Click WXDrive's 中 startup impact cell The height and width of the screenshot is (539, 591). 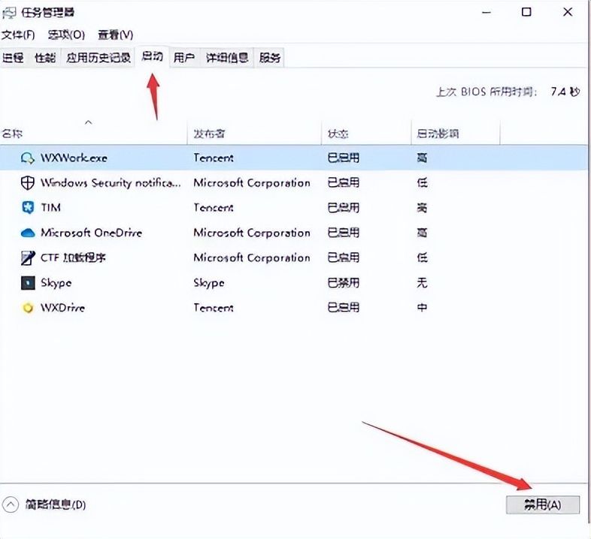coord(422,308)
